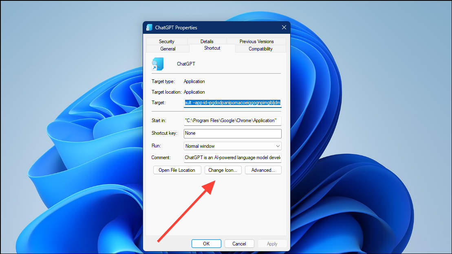Click the 'Start in' path field
The height and width of the screenshot is (254, 452).
(232, 120)
